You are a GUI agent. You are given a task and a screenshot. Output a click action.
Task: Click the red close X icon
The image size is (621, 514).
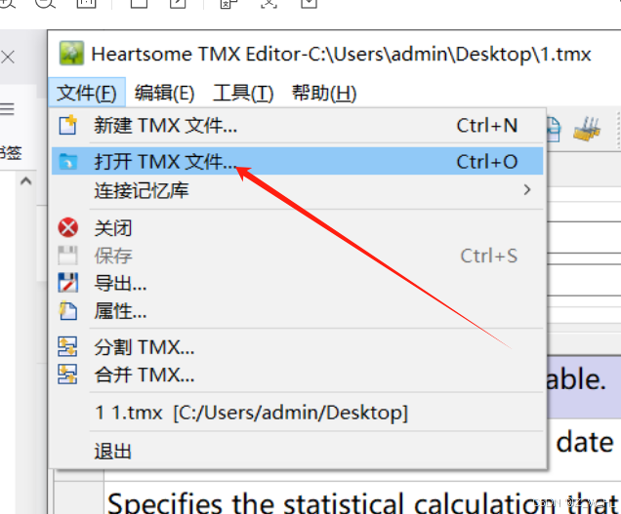pos(68,227)
